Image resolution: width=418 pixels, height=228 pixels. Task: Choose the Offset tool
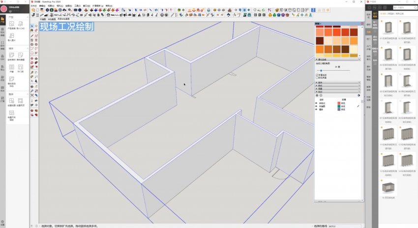[36, 67]
